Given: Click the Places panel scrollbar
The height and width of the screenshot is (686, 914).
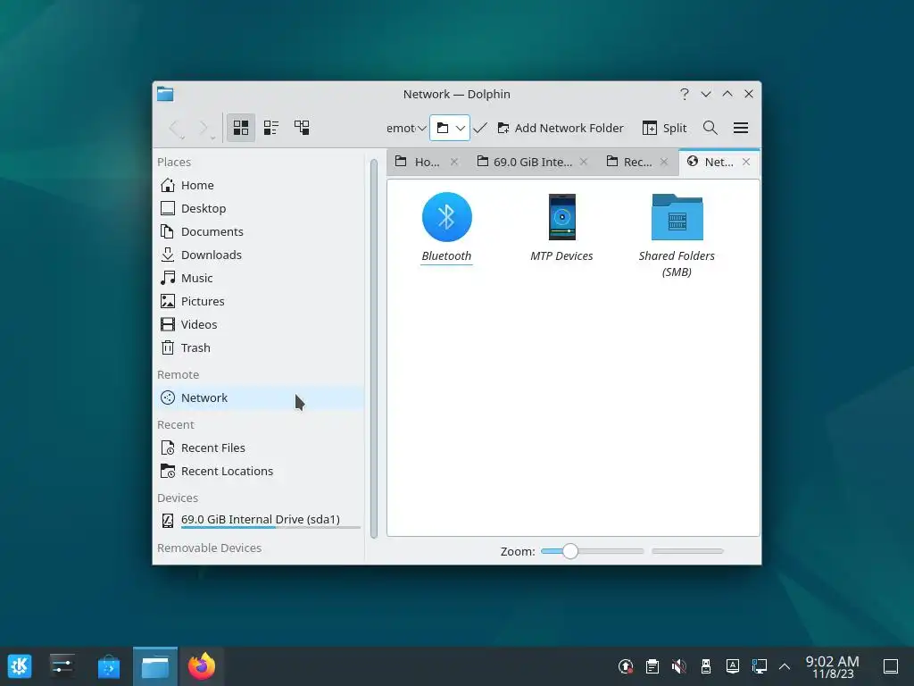Looking at the screenshot, I should coord(374,348).
